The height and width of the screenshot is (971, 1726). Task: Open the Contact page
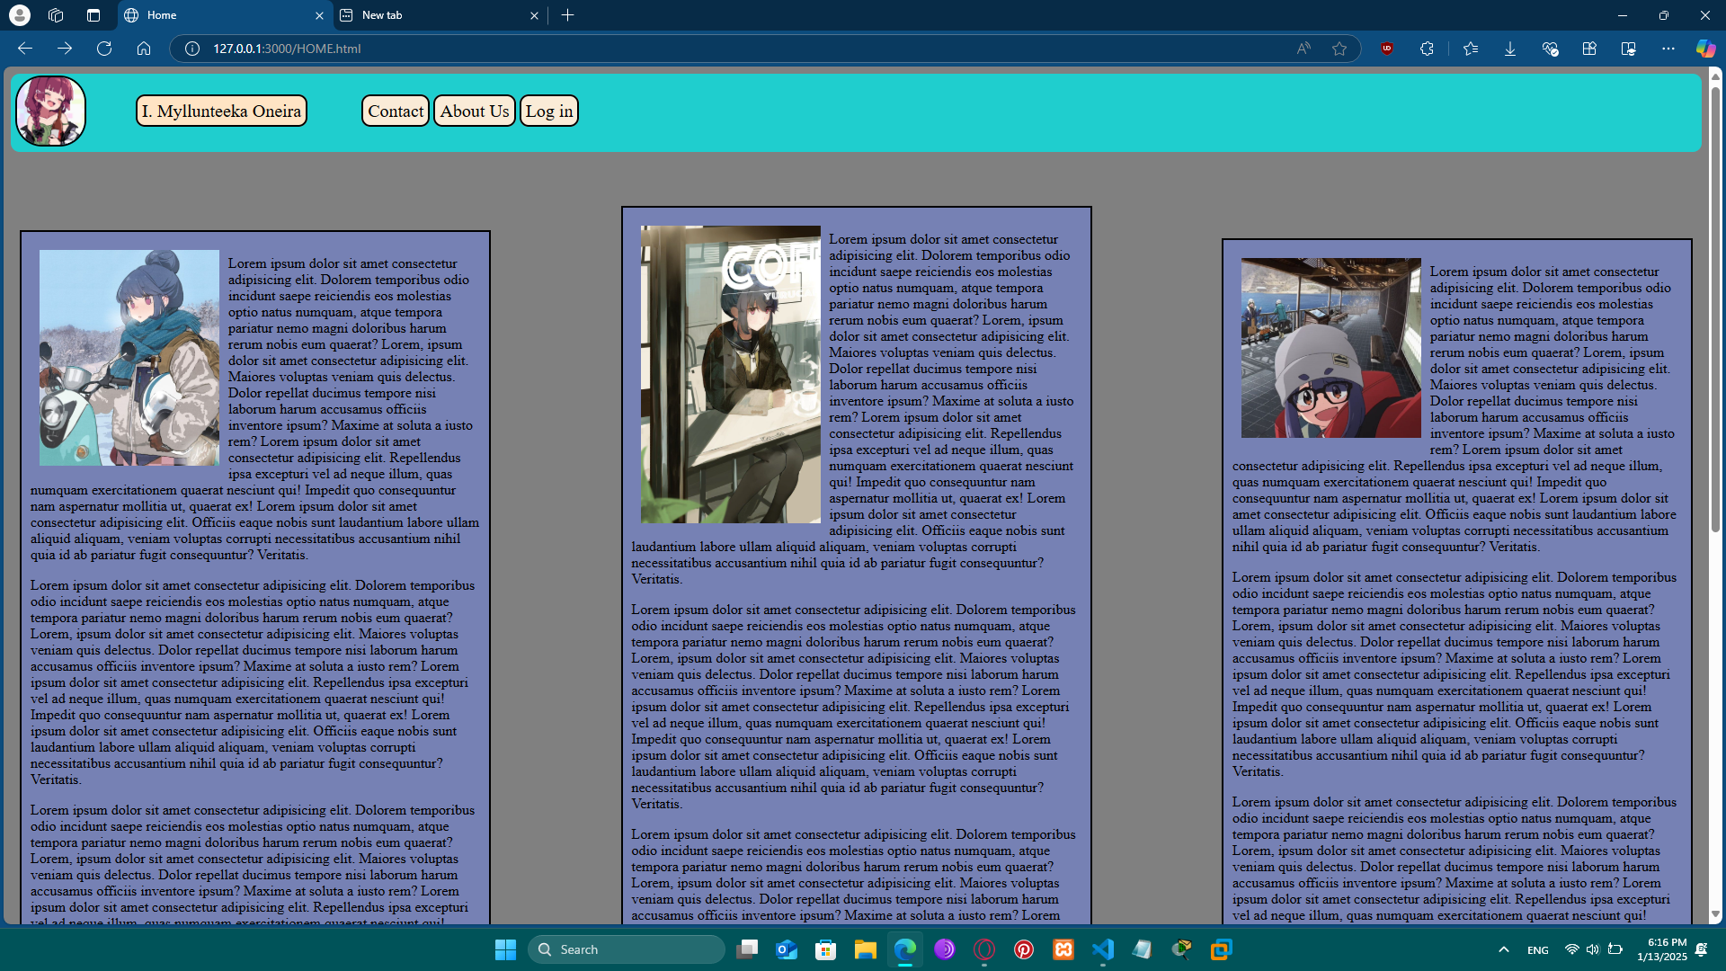(x=396, y=111)
